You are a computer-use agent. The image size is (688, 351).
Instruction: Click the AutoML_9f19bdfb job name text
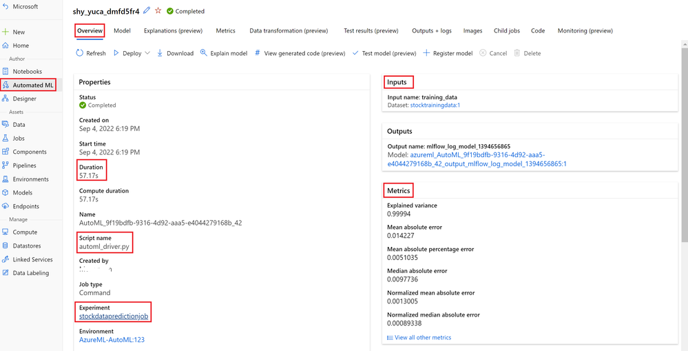click(160, 223)
